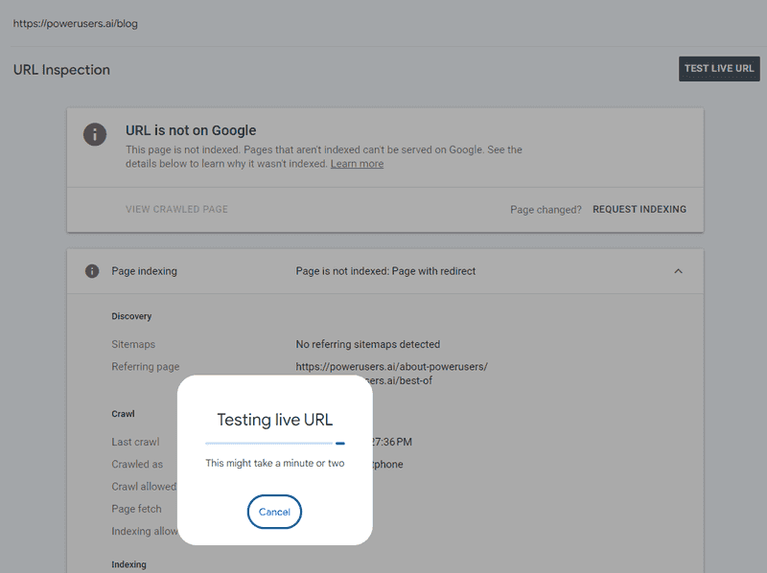The width and height of the screenshot is (767, 573).
Task: Click the Testing live URL progress bar
Action: (x=275, y=444)
